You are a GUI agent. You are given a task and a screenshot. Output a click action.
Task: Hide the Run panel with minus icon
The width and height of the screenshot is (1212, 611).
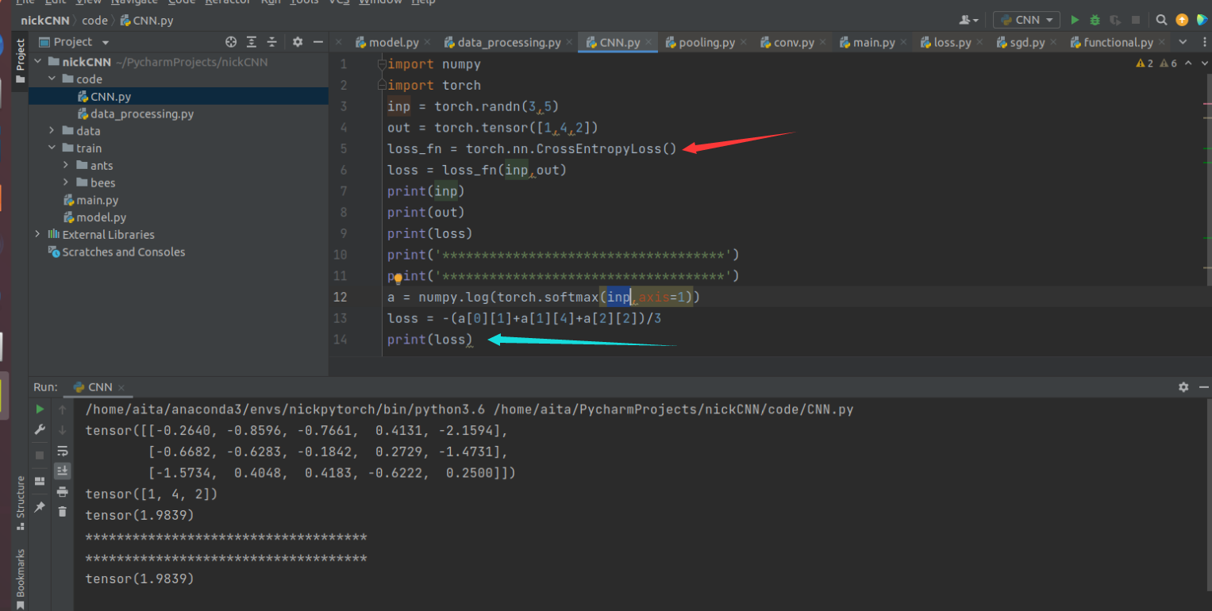1203,387
